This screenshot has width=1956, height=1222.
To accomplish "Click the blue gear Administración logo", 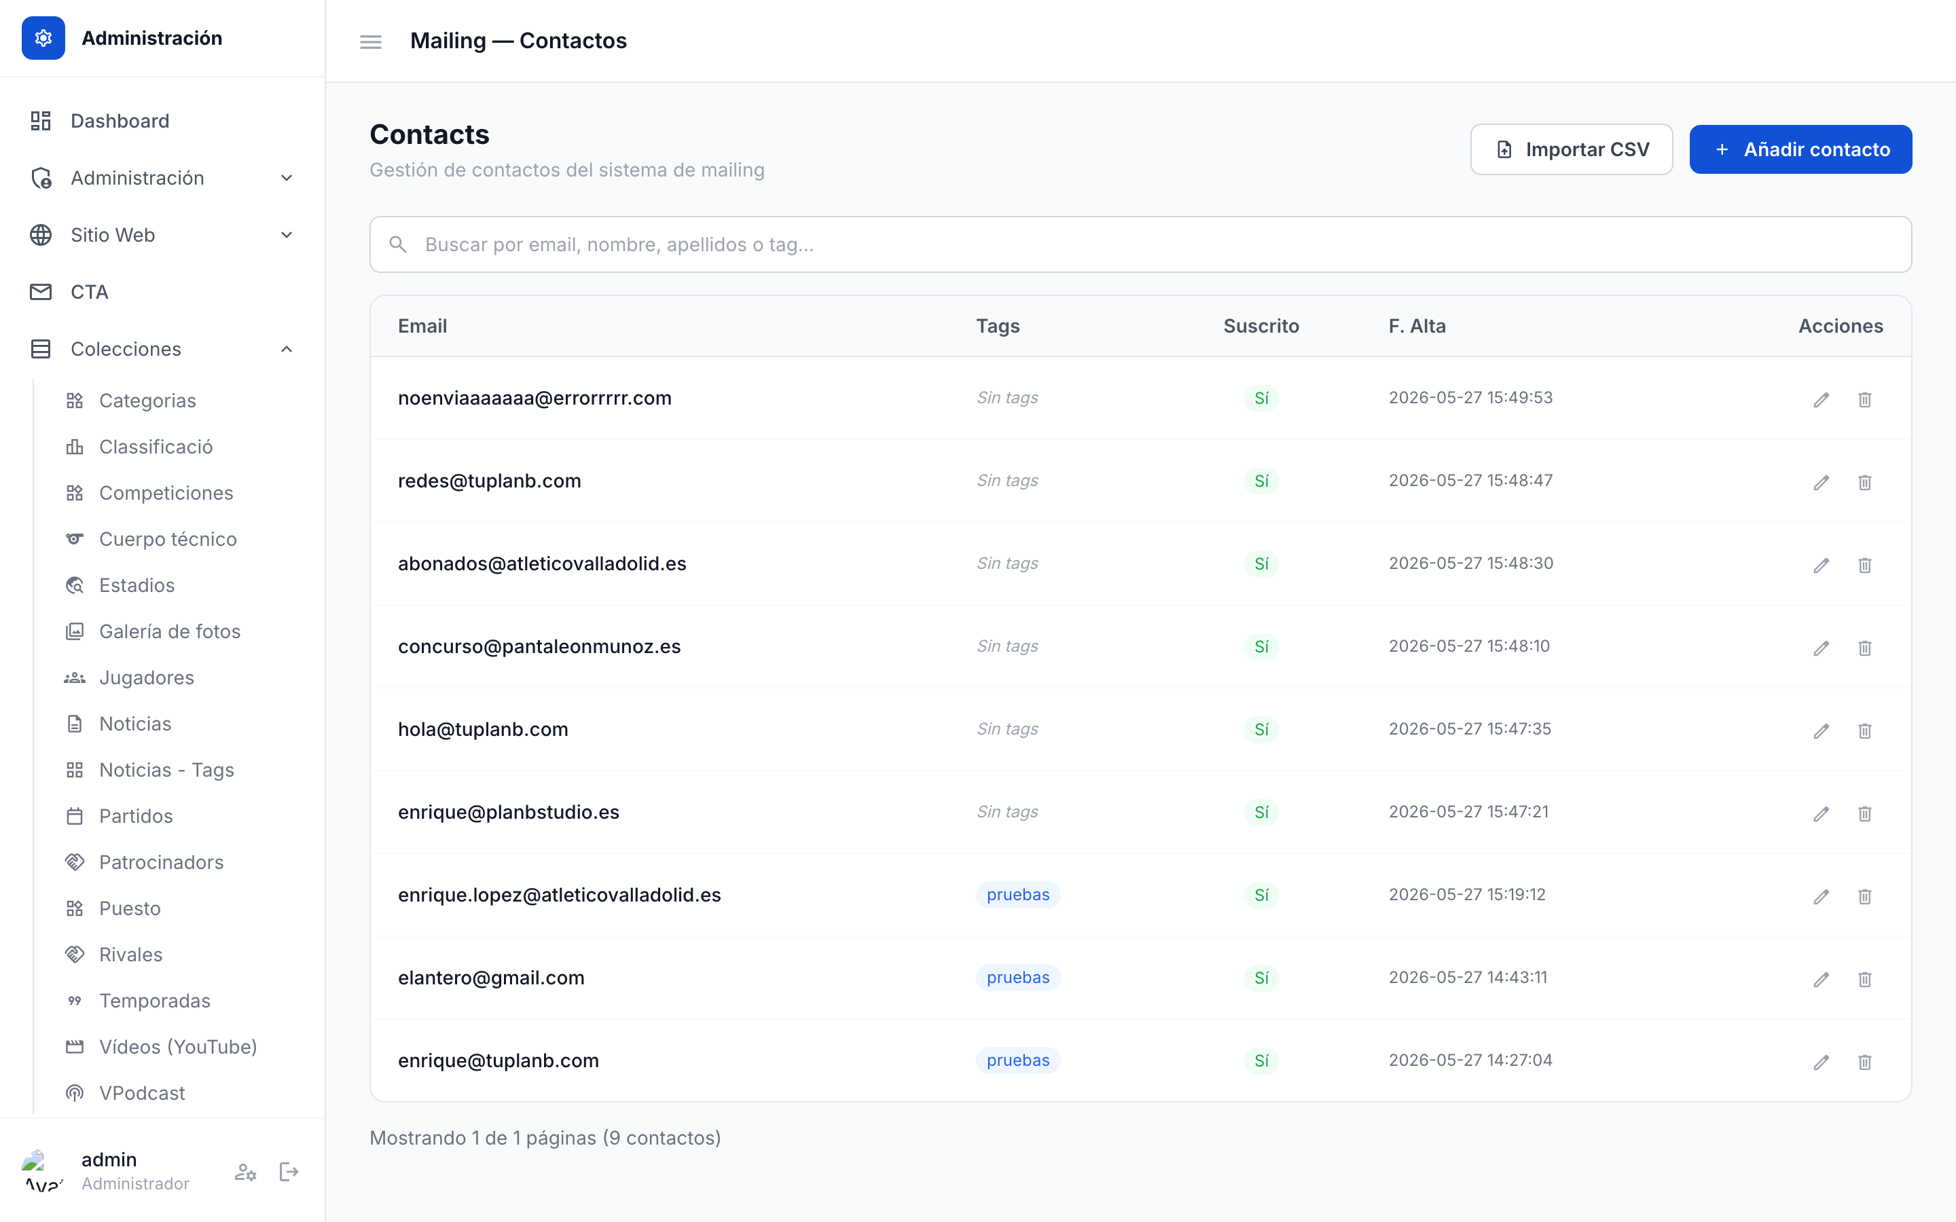I will tap(43, 38).
